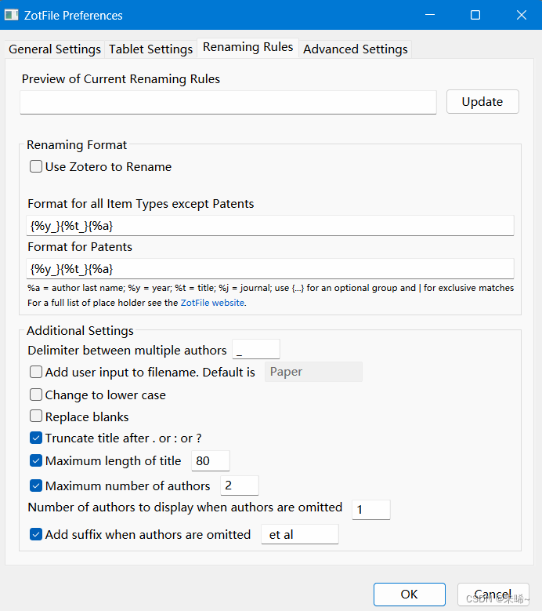Click the Number of authors to display label
The height and width of the screenshot is (611, 542).
[185, 507]
